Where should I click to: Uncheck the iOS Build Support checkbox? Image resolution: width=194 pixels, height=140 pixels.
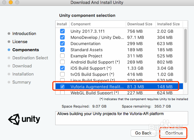(x=62, y=68)
